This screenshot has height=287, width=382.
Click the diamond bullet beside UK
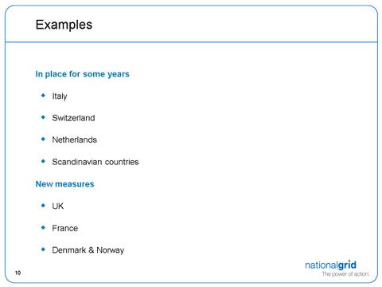(x=43, y=205)
